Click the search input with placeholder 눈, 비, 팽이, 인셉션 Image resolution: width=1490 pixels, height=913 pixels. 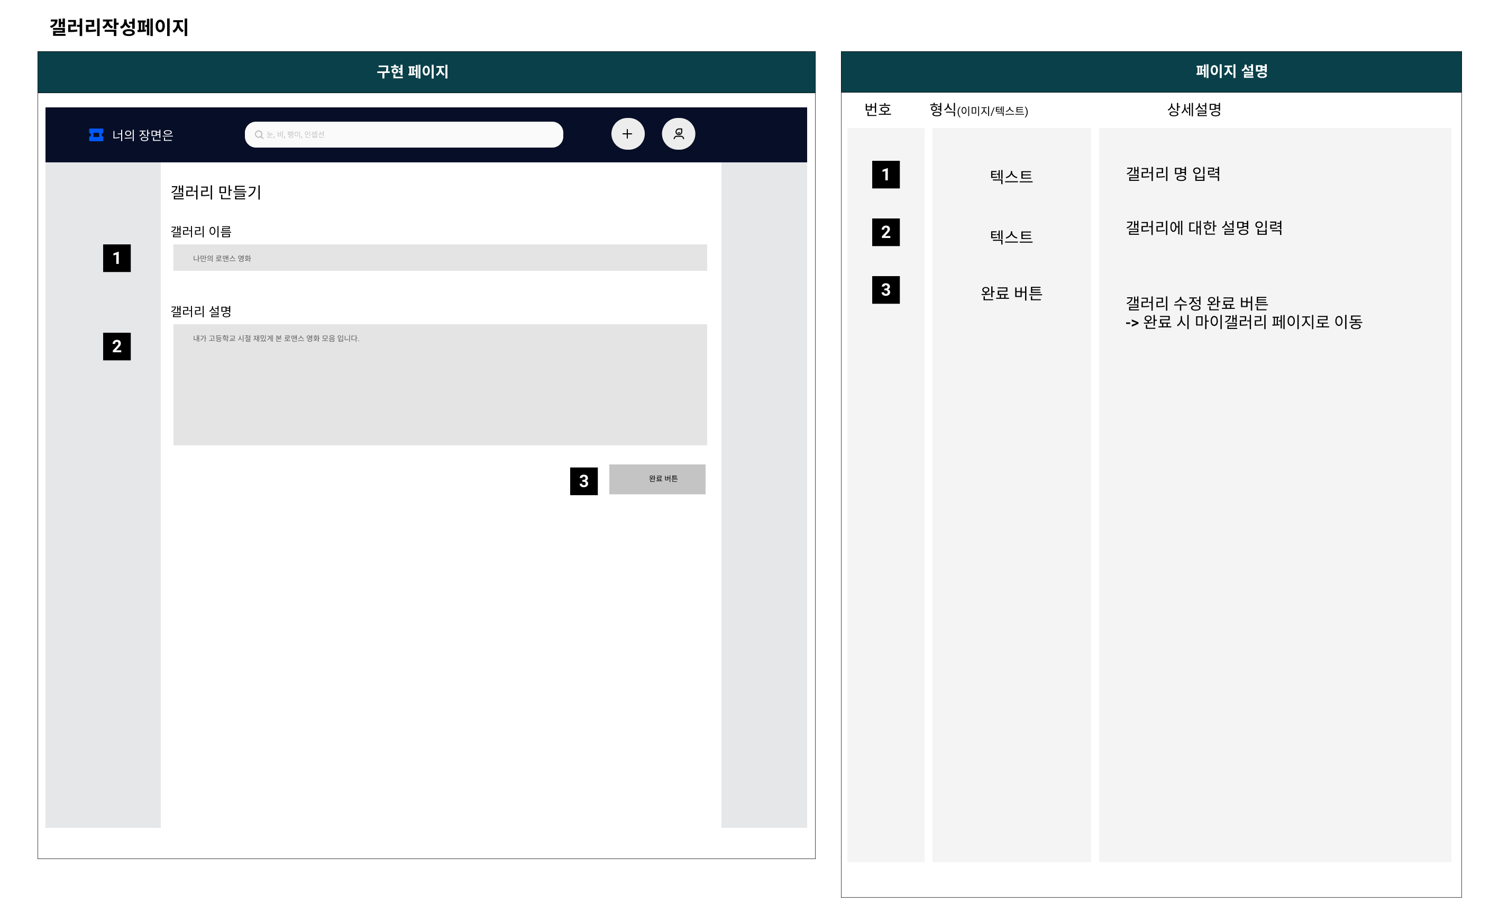(404, 134)
